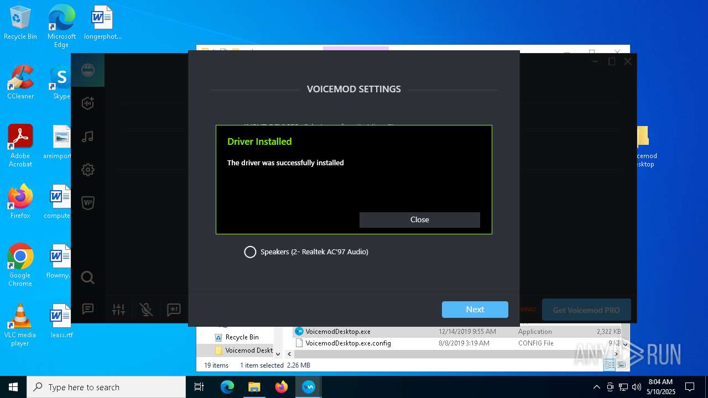The height and width of the screenshot is (398, 708).
Task: Open the network icon in system tray
Action: coord(623,387)
